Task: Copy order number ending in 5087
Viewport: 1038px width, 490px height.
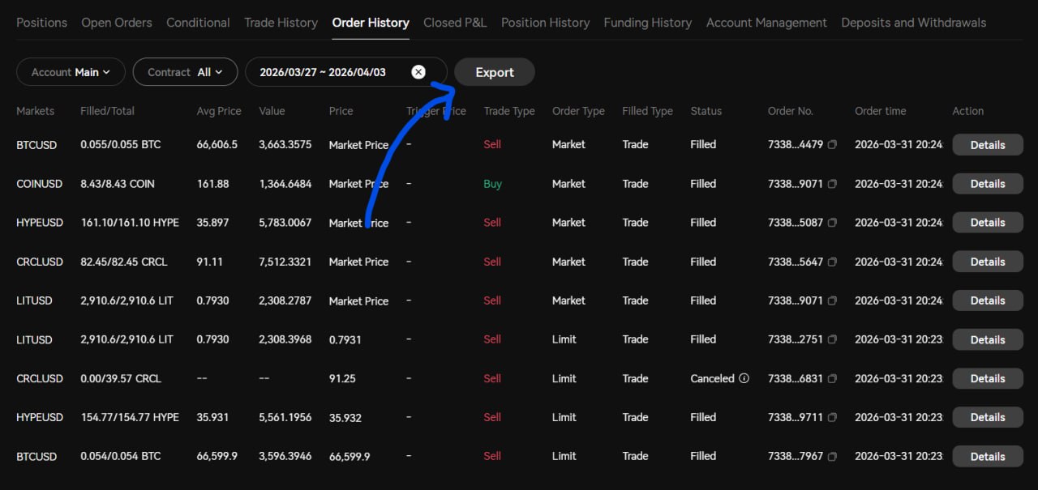Action: [x=832, y=223]
